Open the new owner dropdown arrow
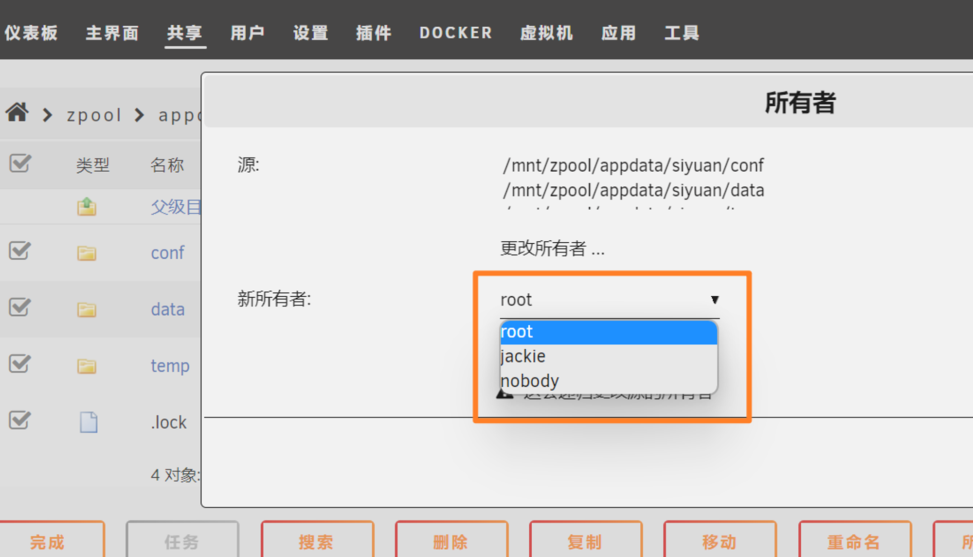Viewport: 973px width, 557px height. coord(714,300)
